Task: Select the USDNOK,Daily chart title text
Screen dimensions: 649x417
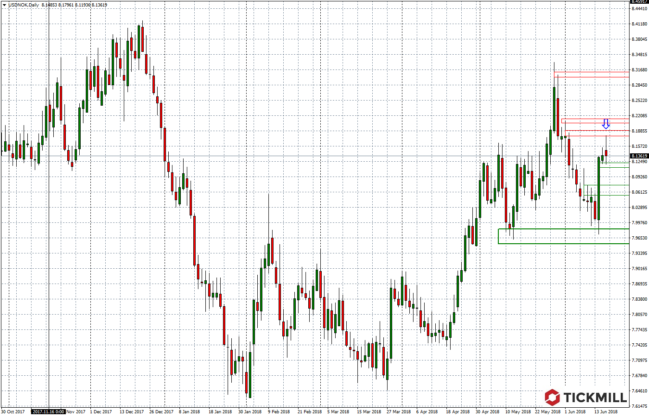Action: point(24,5)
